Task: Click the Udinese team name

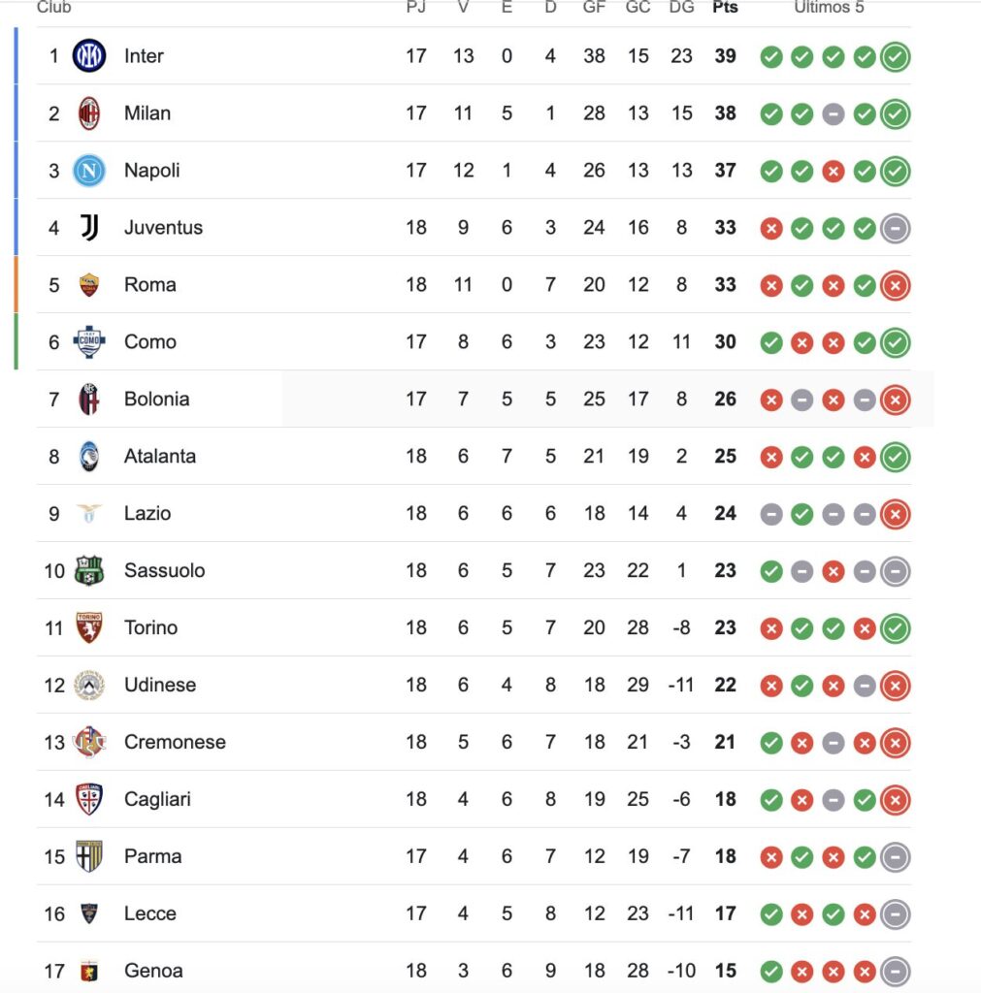Action: [160, 685]
